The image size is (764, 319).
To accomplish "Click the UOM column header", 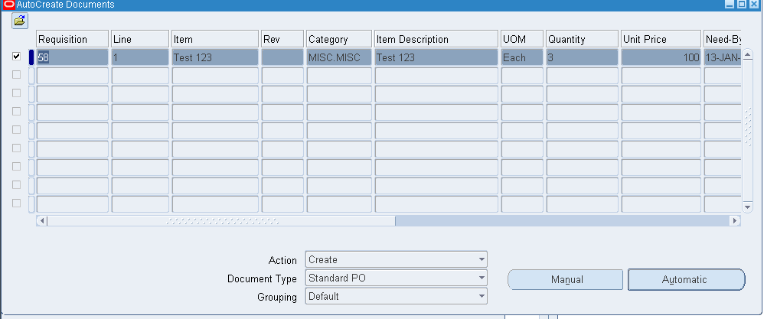I will (522, 39).
